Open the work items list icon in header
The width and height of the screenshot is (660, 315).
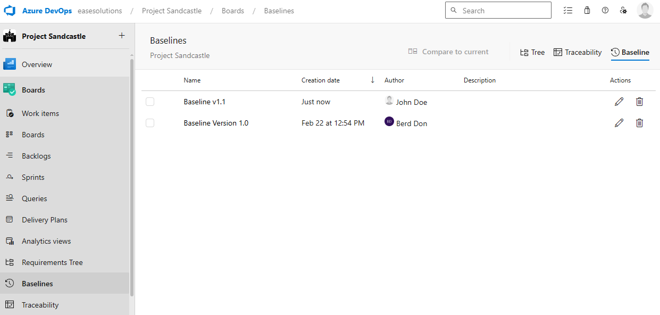568,10
